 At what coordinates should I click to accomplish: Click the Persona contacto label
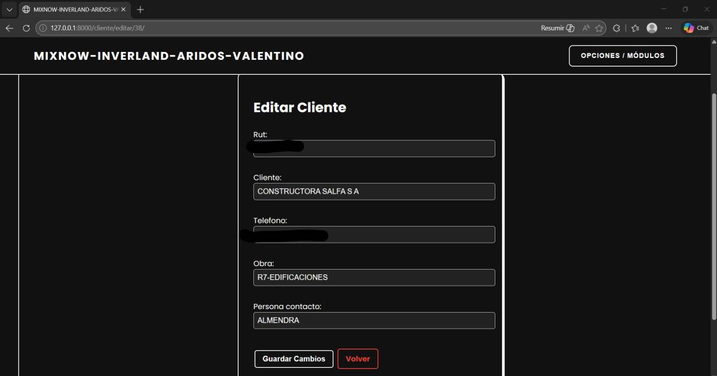coord(287,306)
